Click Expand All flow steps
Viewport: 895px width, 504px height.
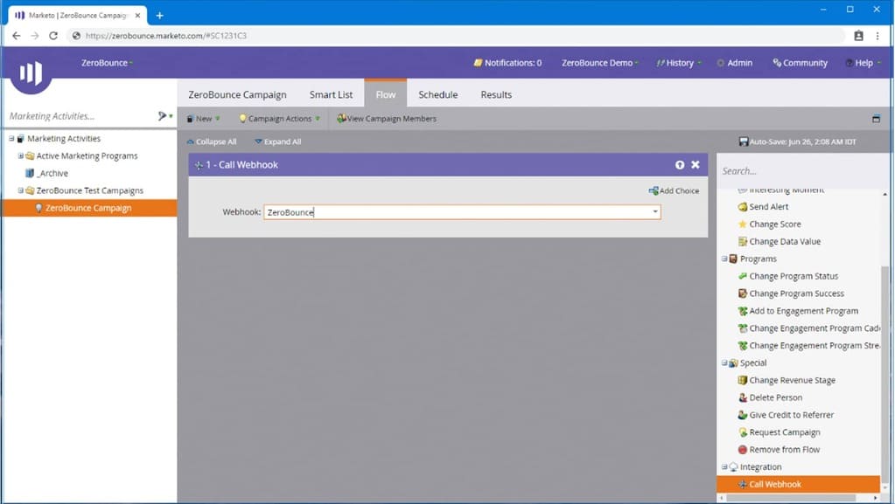tap(278, 142)
